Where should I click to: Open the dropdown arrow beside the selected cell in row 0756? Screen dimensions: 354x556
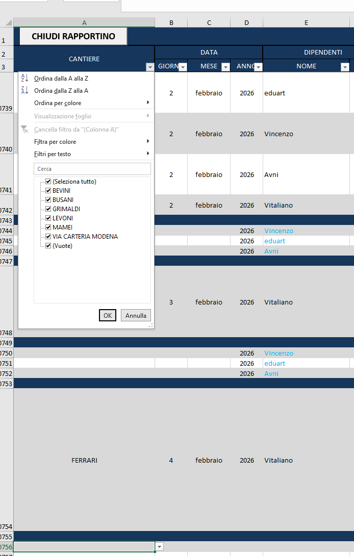160,546
